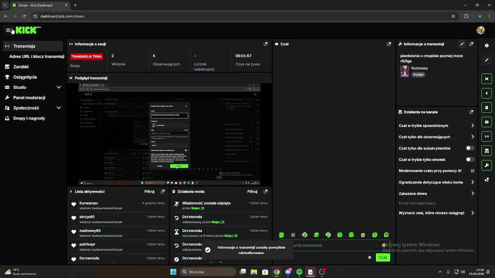Toggle Czat tylko dla subskrybentów switch
The width and height of the screenshot is (495, 278).
[x=470, y=148]
